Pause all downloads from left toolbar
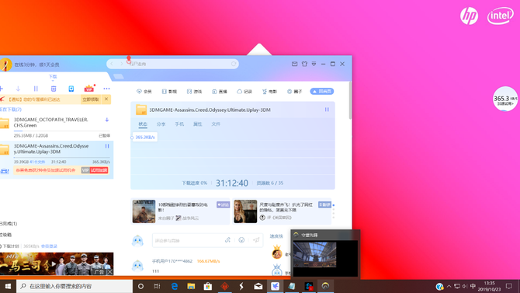This screenshot has height=293, width=520. [36, 89]
